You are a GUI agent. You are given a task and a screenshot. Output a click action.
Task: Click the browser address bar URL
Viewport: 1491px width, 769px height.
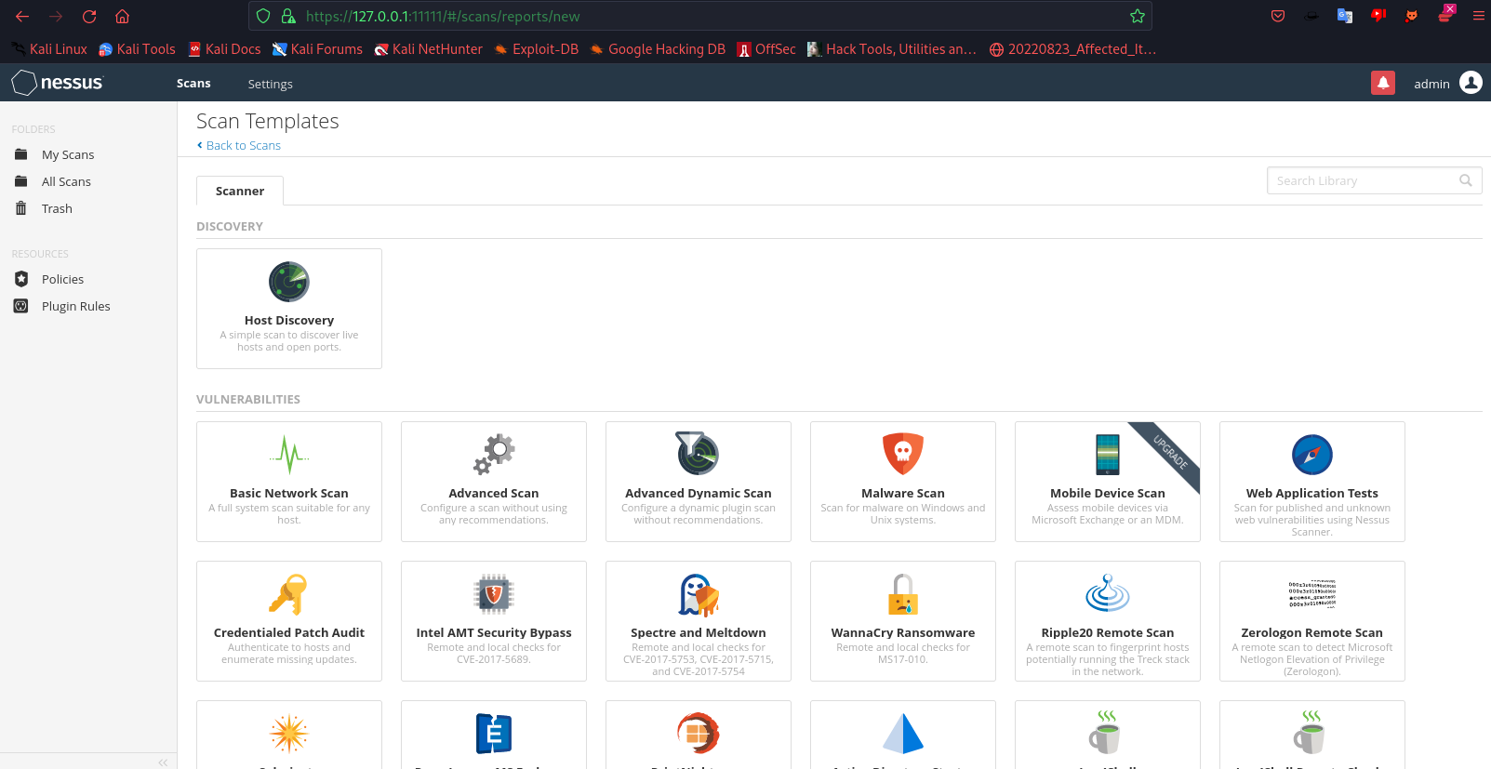pos(443,16)
